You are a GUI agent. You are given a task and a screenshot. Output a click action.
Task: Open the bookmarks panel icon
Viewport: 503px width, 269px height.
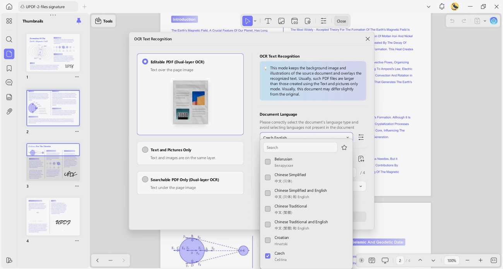[x=9, y=68]
